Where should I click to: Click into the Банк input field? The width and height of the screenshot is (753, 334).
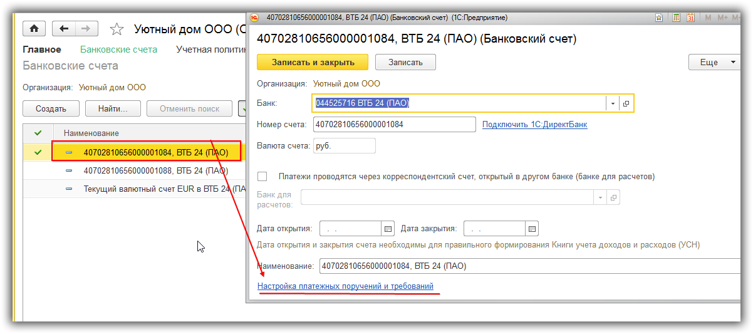point(459,103)
